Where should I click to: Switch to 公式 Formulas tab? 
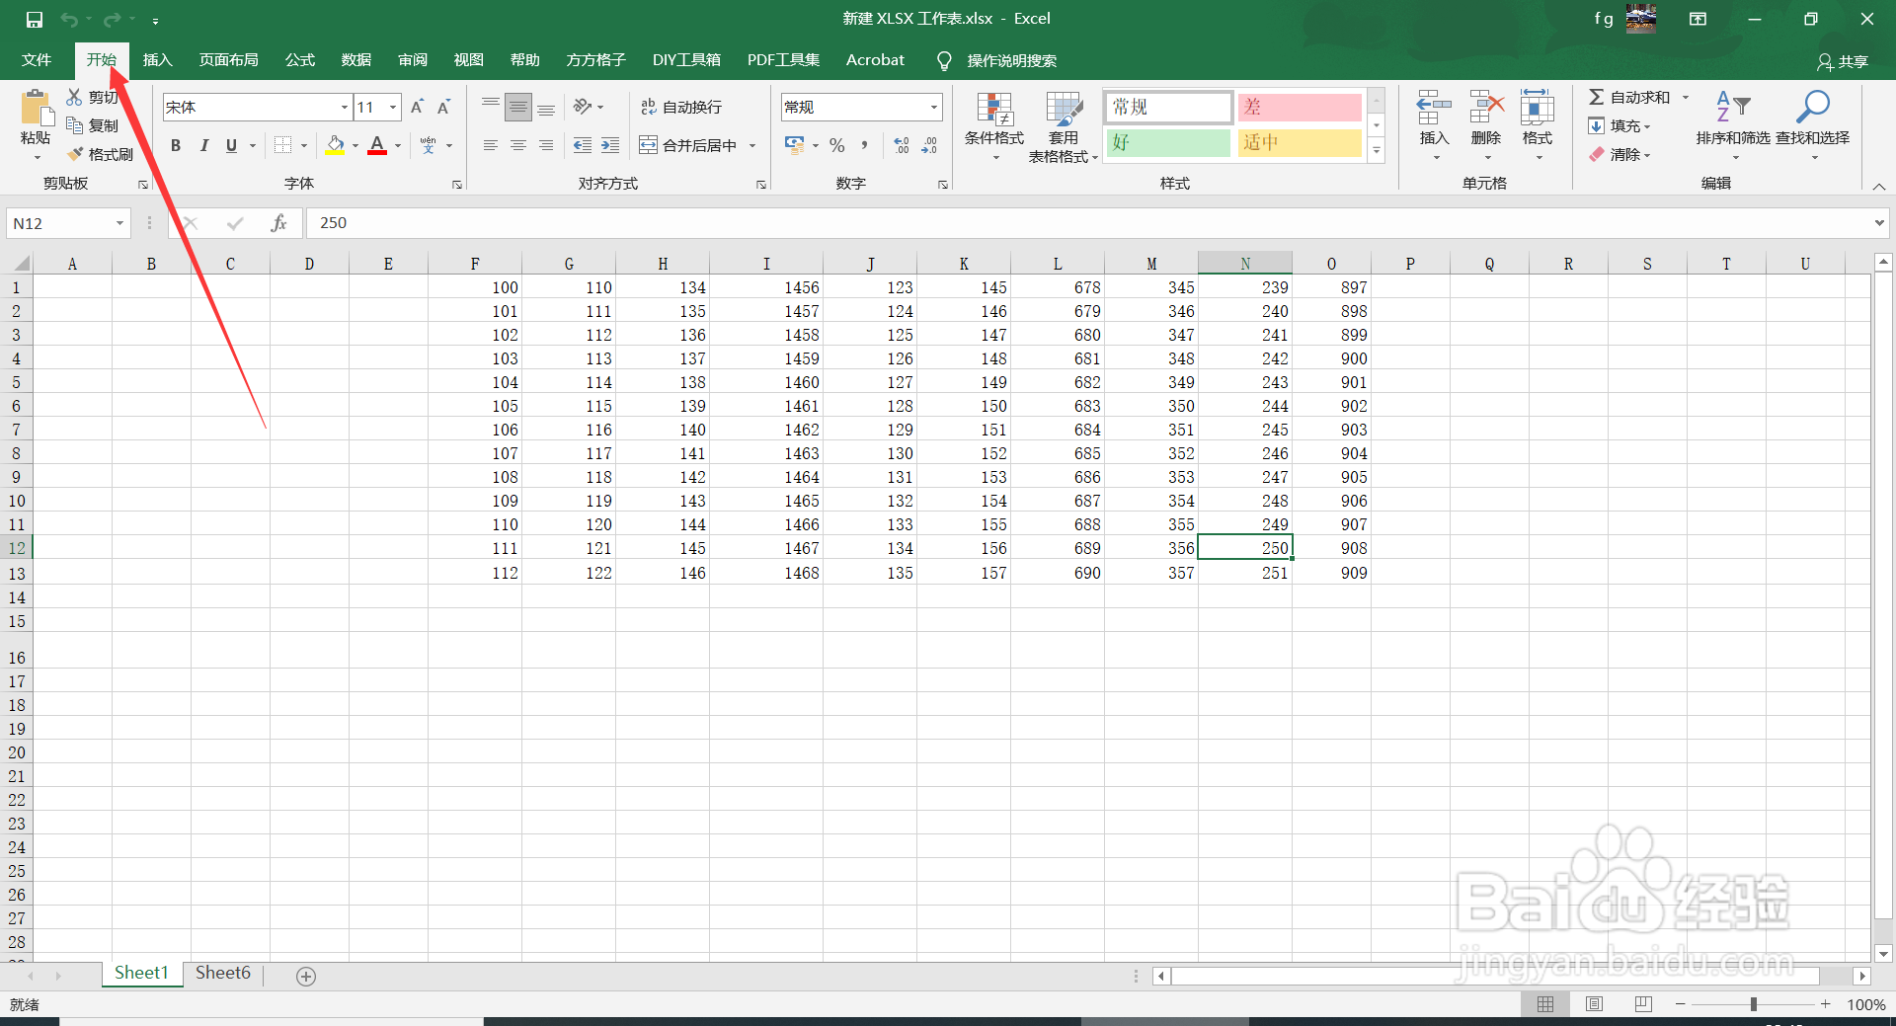click(x=300, y=60)
